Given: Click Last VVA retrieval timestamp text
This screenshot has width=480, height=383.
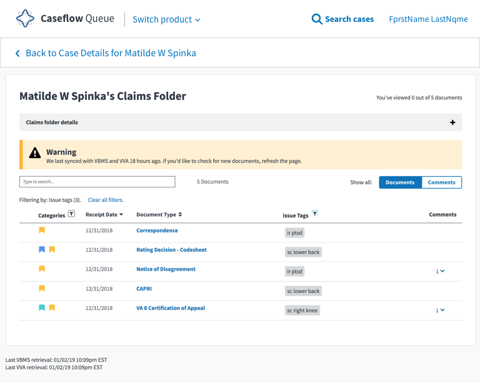Looking at the screenshot, I should coord(54,367).
